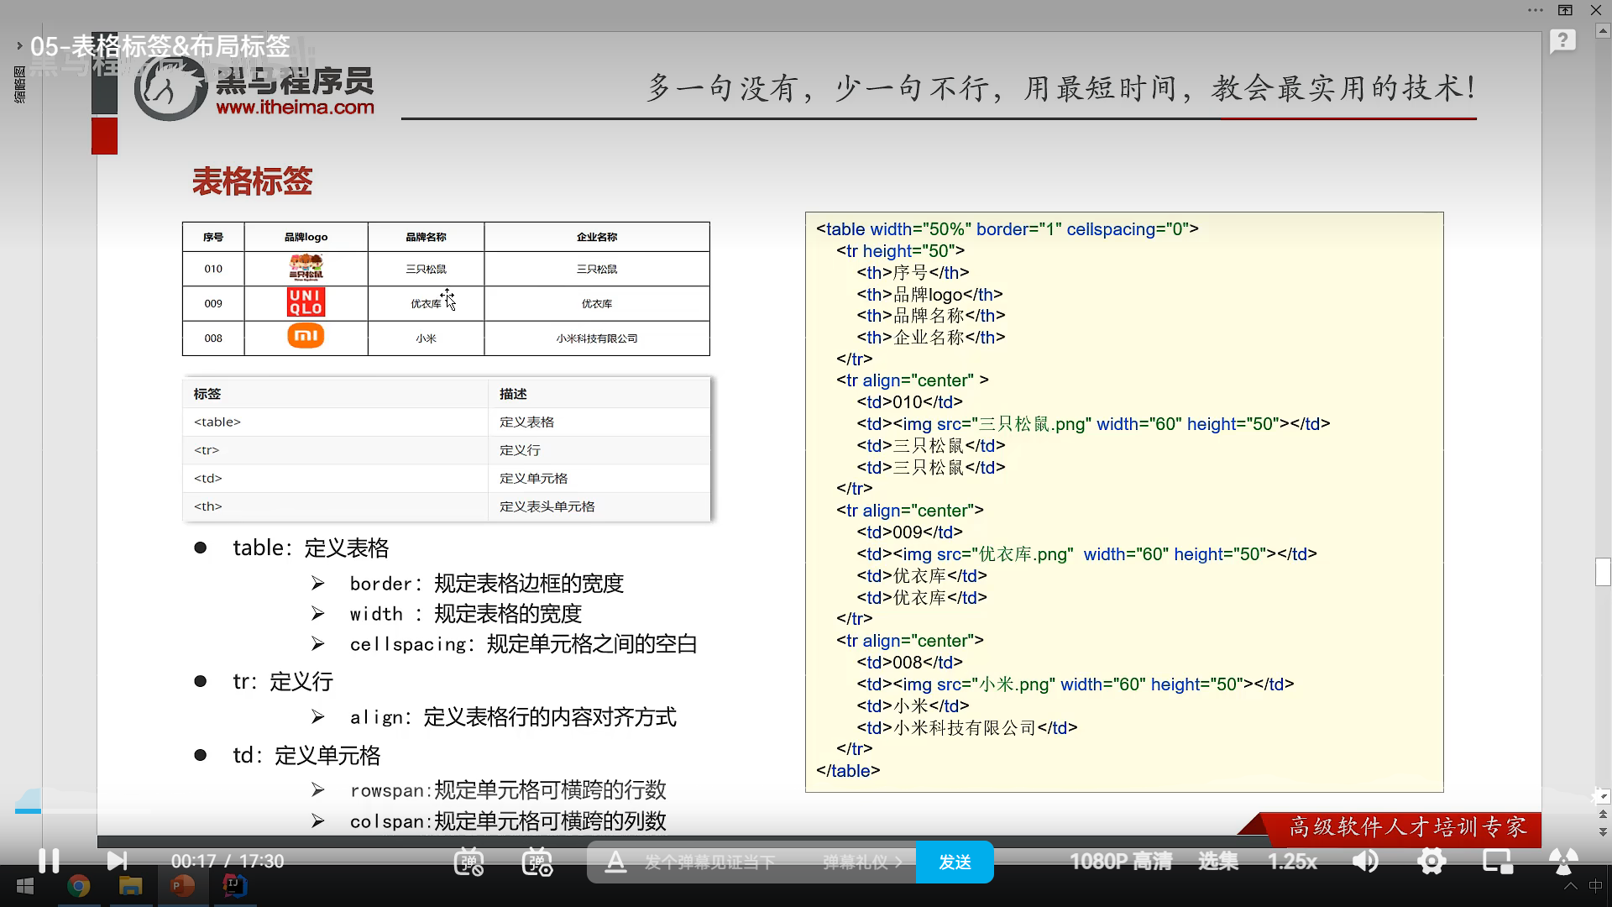Expand the title bar chevron arrow
Screen dimensions: 1612x907
click(18, 46)
